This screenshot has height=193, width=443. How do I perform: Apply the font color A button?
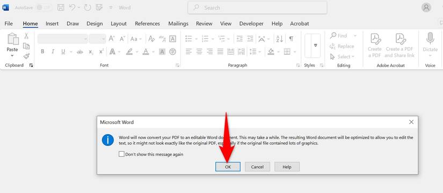point(146,52)
